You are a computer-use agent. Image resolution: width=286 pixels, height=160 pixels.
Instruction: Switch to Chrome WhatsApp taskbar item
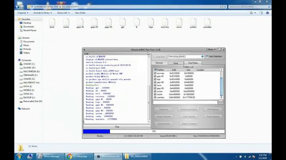pyautogui.click(x=79, y=156)
